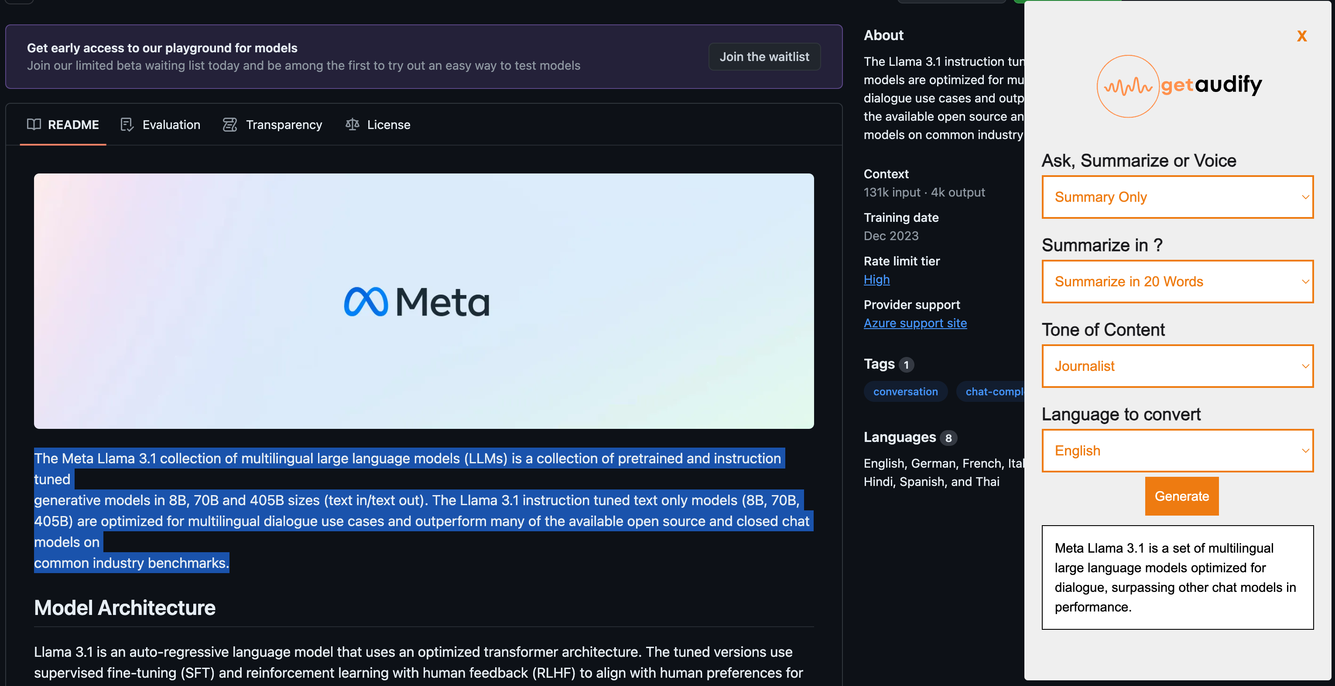Screen dimensions: 1335x686
Task: Click the 'Rate limit tier' label
Action: click(x=901, y=261)
